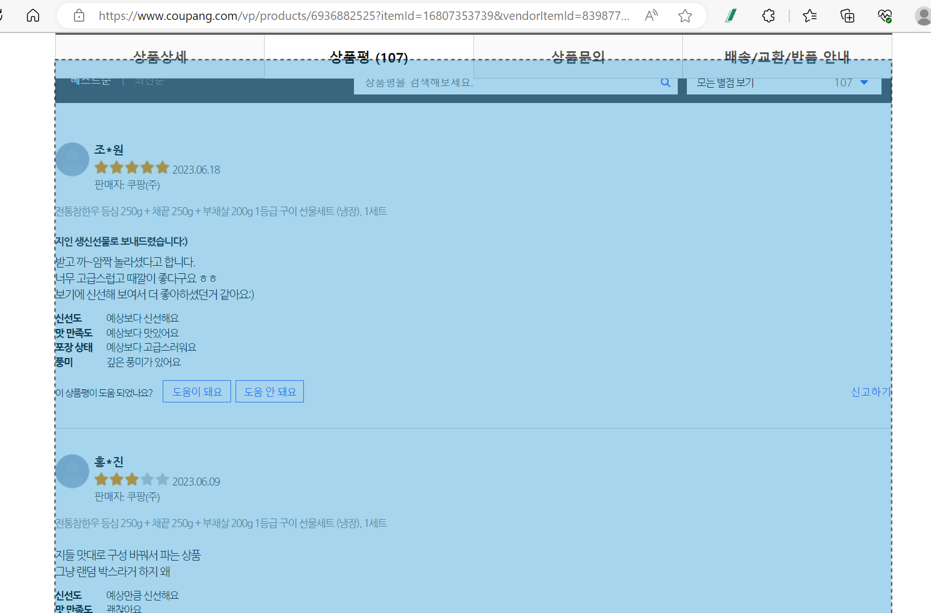Click three-star rating of 홍*진 review
The height and width of the screenshot is (613, 931).
[132, 479]
